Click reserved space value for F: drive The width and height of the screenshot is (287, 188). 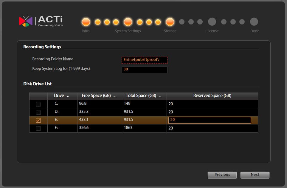(170, 128)
